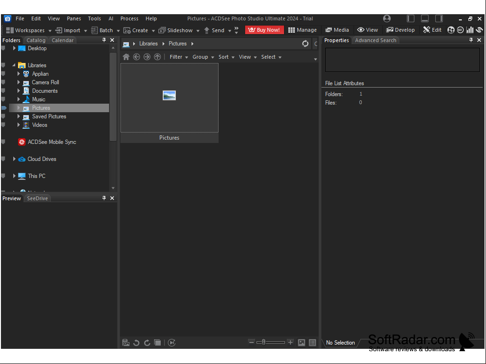Viewport: 486px width, 364px height.
Task: Open the File menu
Action: pos(20,18)
